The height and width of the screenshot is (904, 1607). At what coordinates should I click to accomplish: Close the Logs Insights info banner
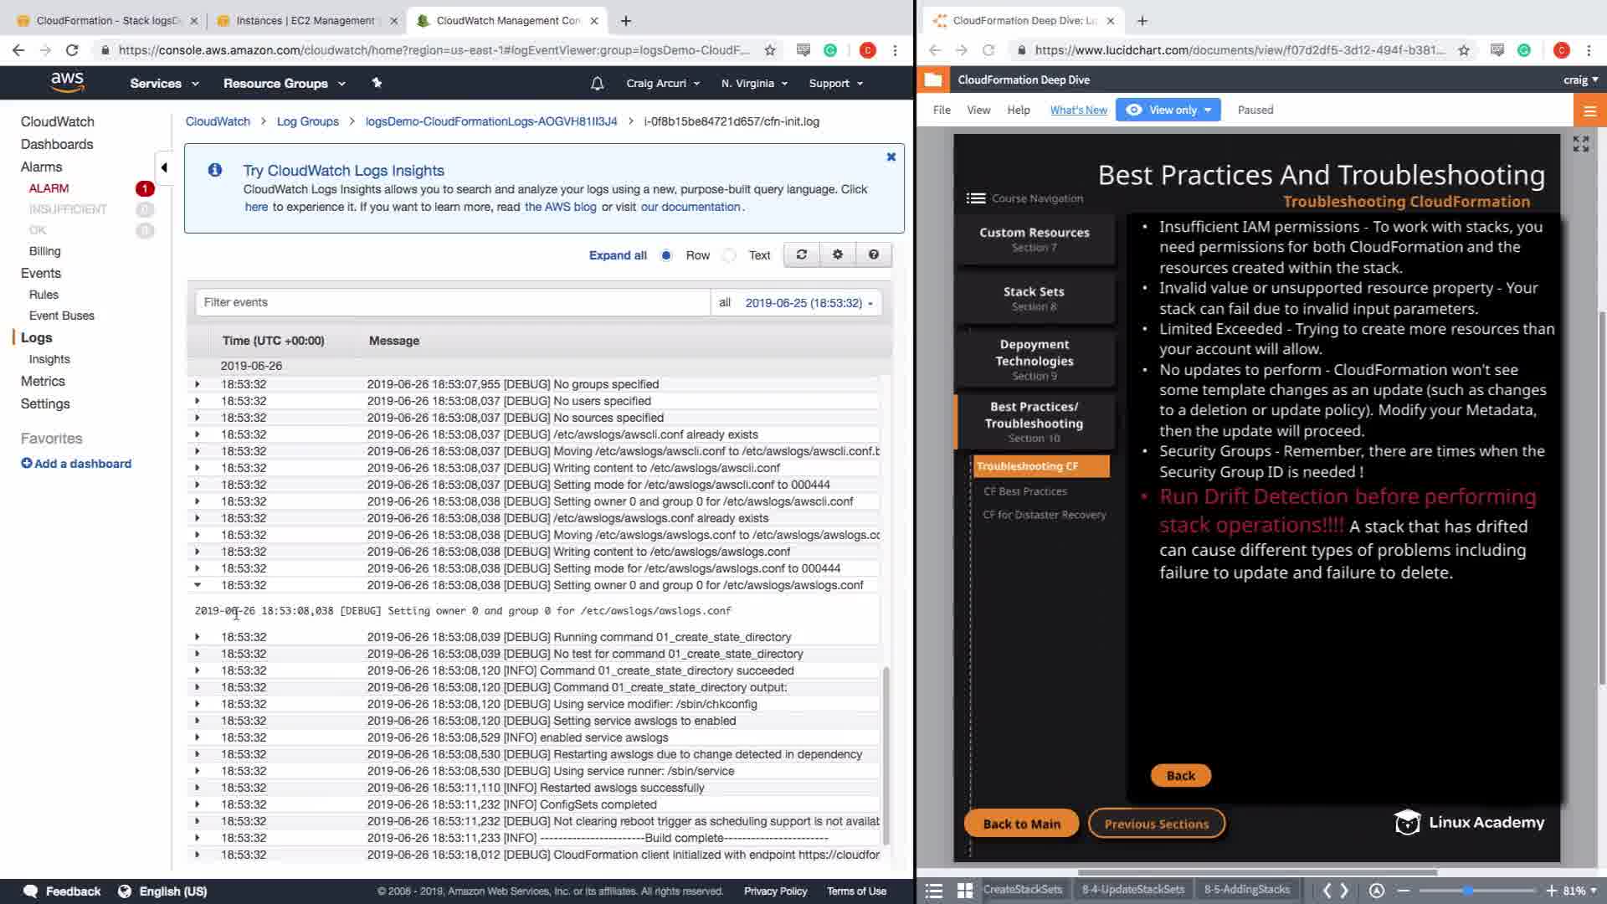891,157
